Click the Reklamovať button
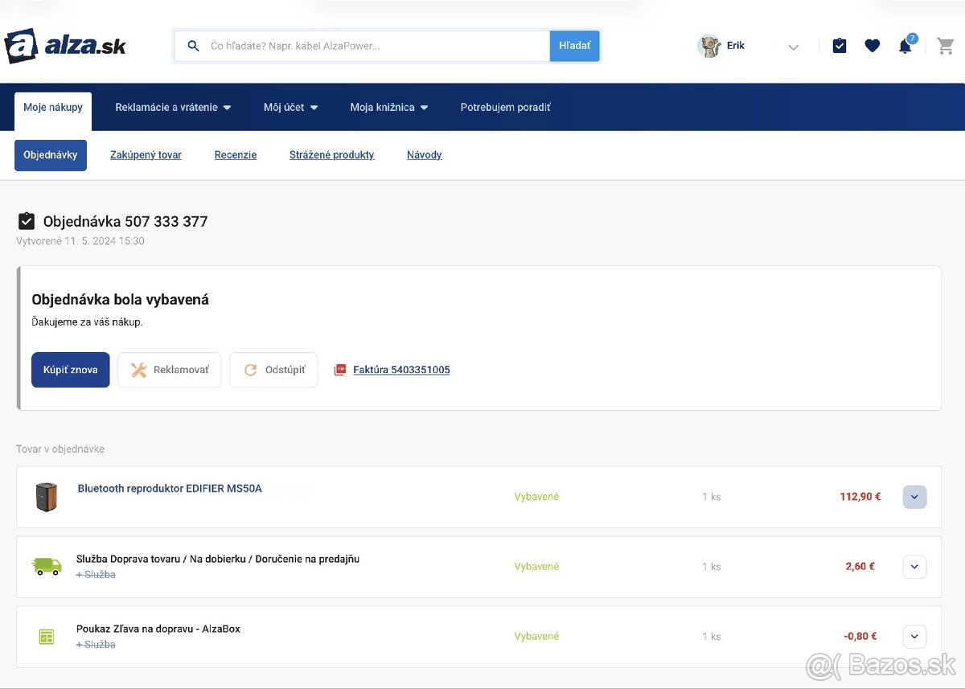965x689 pixels. click(x=170, y=370)
